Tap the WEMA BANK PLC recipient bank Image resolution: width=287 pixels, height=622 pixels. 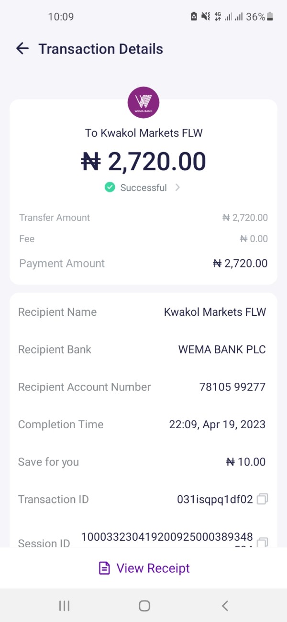click(222, 350)
